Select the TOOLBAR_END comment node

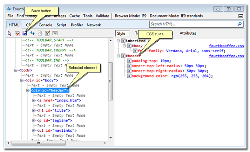pos(47,60)
